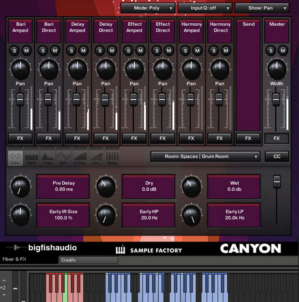
Task: Solo the Harmony Direct channel
Action: pos(214,50)
